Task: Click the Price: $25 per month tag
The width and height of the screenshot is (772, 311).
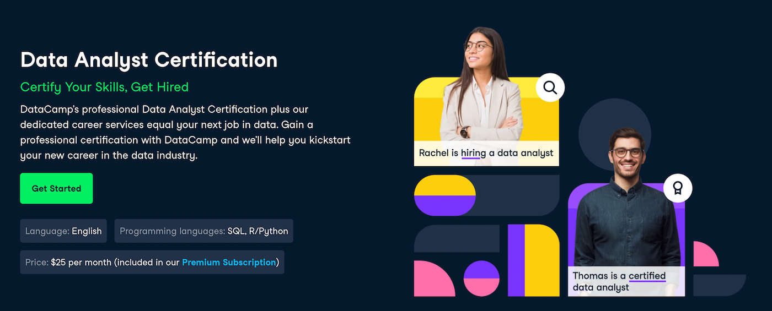Action: pos(152,263)
